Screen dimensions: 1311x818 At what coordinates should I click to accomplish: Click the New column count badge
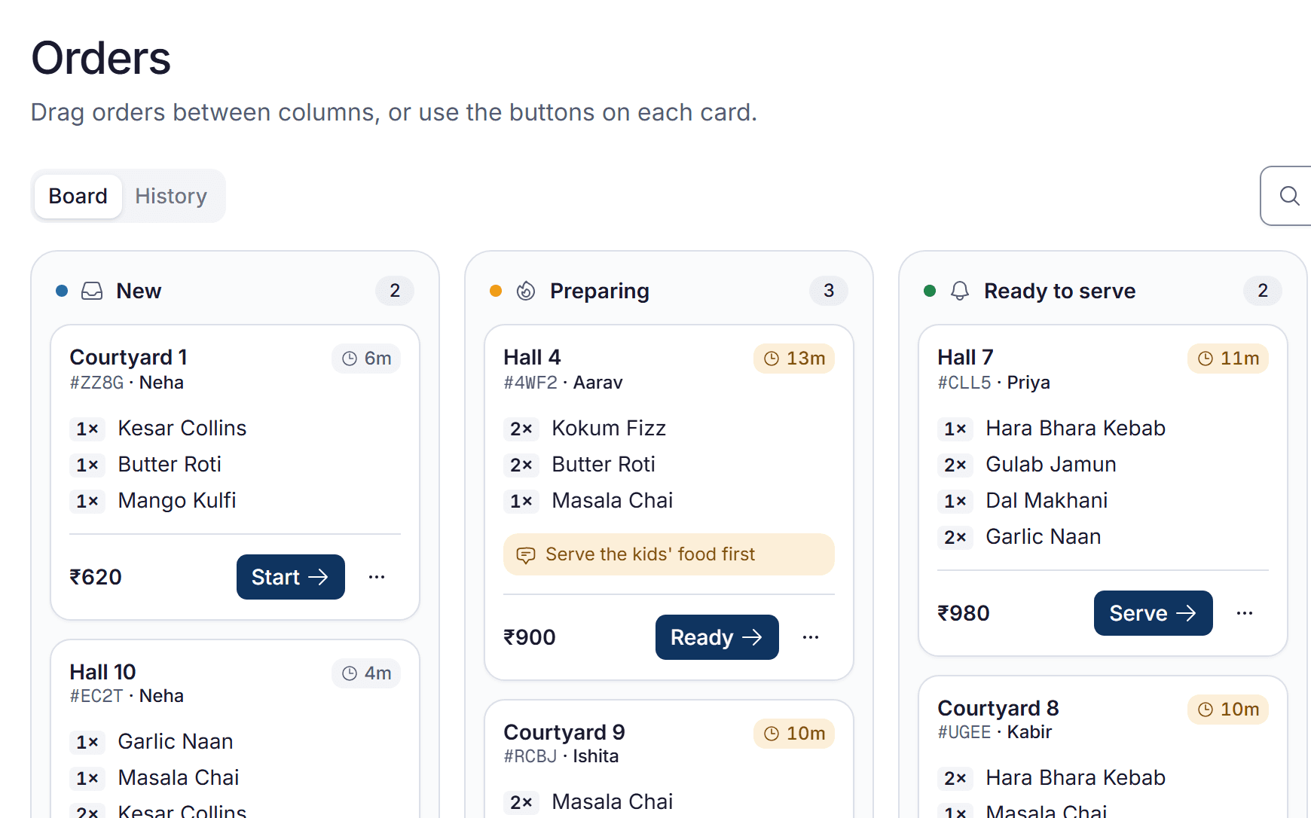click(x=395, y=291)
